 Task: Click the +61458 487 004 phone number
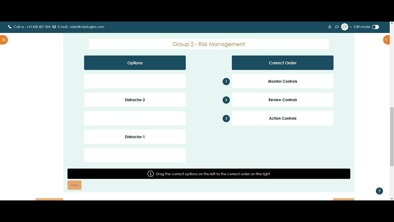point(38,27)
